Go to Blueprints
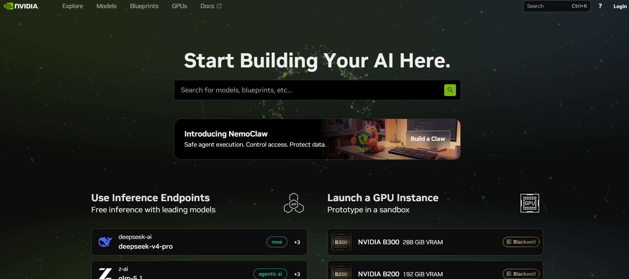This screenshot has height=279, width=629. 144,6
